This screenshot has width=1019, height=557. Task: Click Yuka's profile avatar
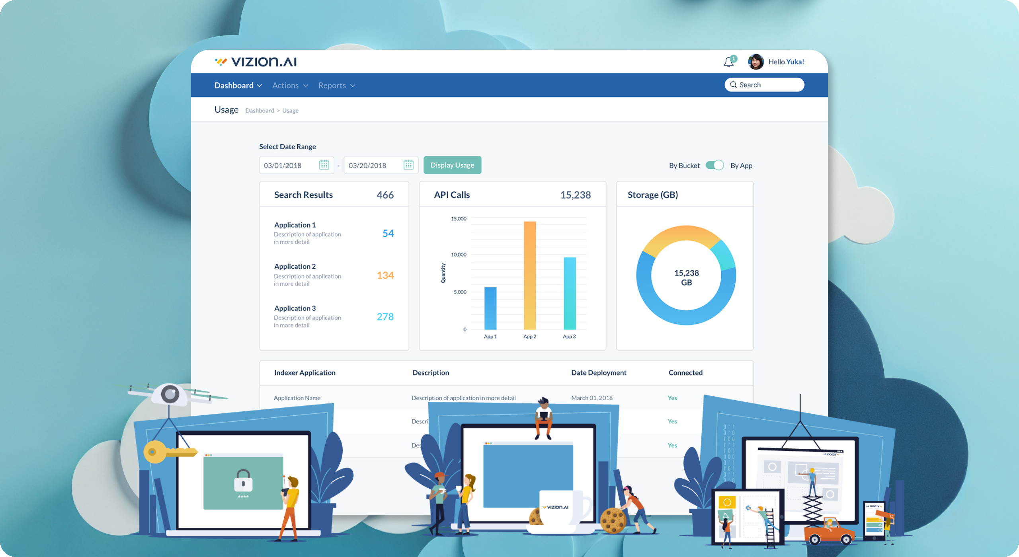click(x=755, y=62)
